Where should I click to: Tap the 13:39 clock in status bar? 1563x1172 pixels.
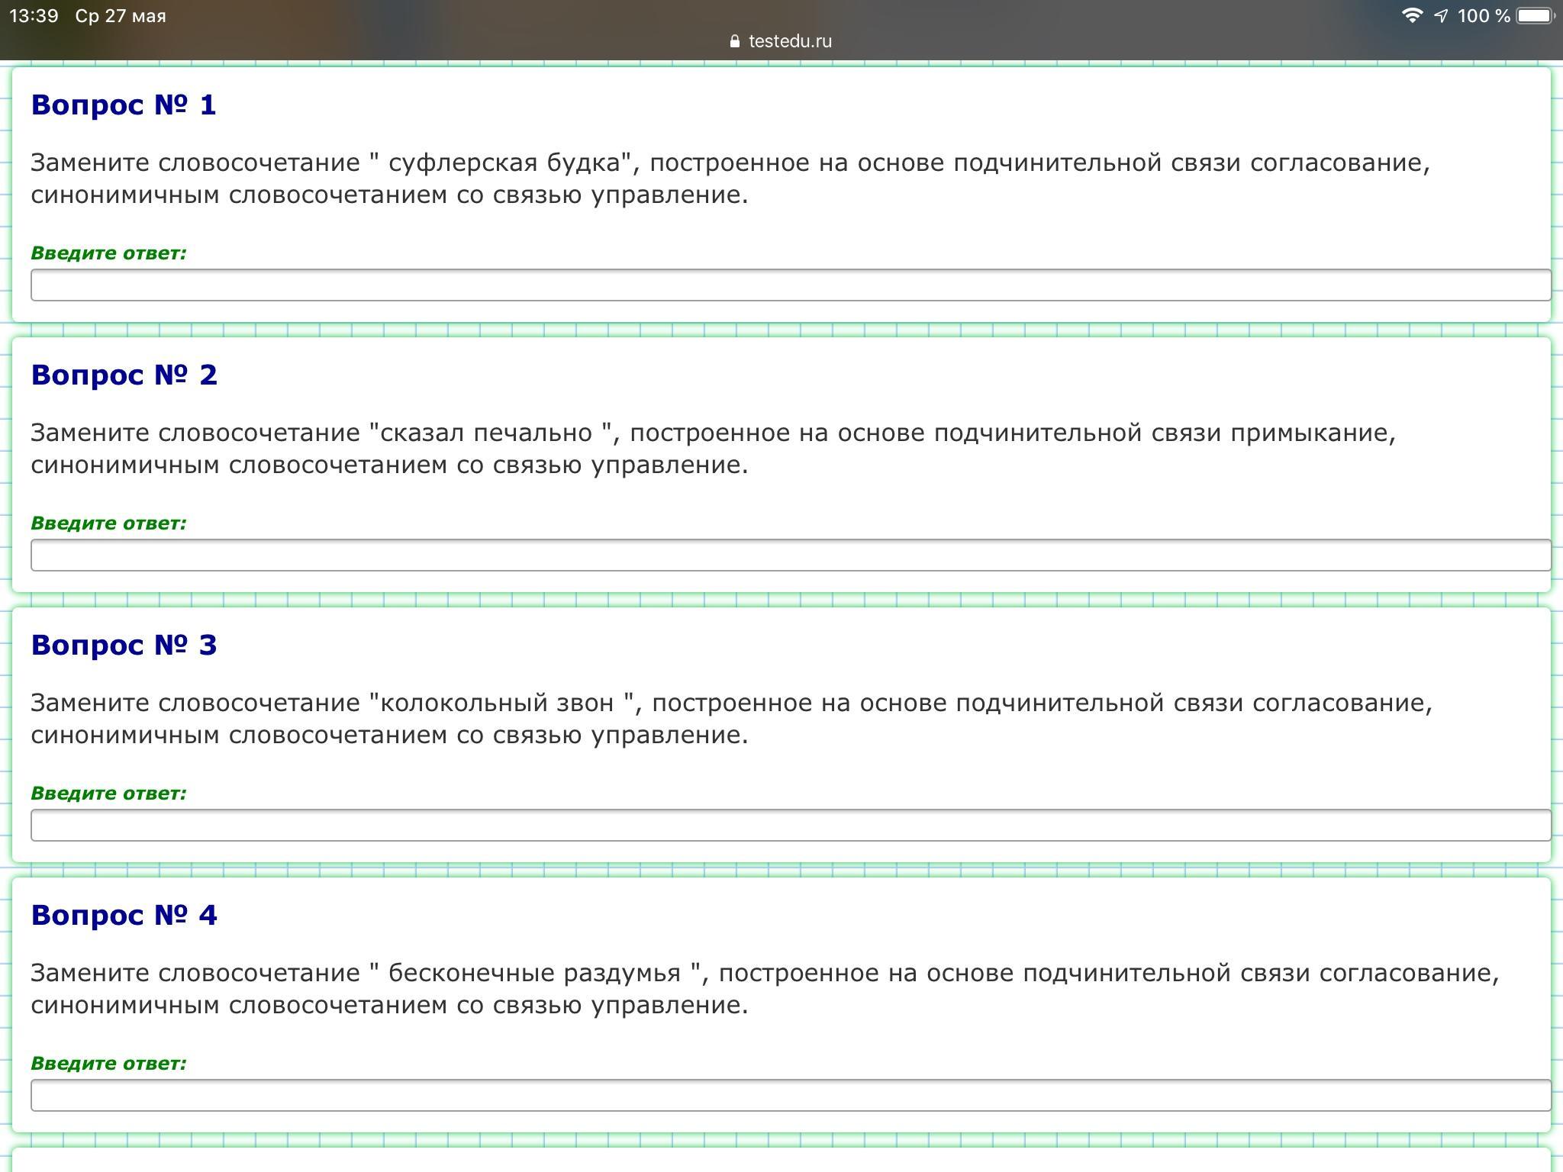(x=34, y=15)
